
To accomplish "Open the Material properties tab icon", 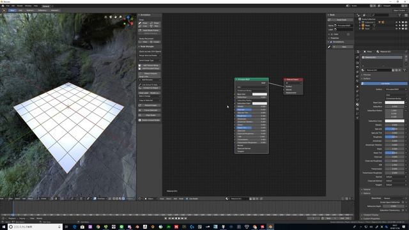I will [357, 105].
